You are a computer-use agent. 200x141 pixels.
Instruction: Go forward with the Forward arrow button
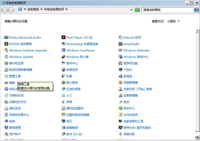(x=11, y=10)
